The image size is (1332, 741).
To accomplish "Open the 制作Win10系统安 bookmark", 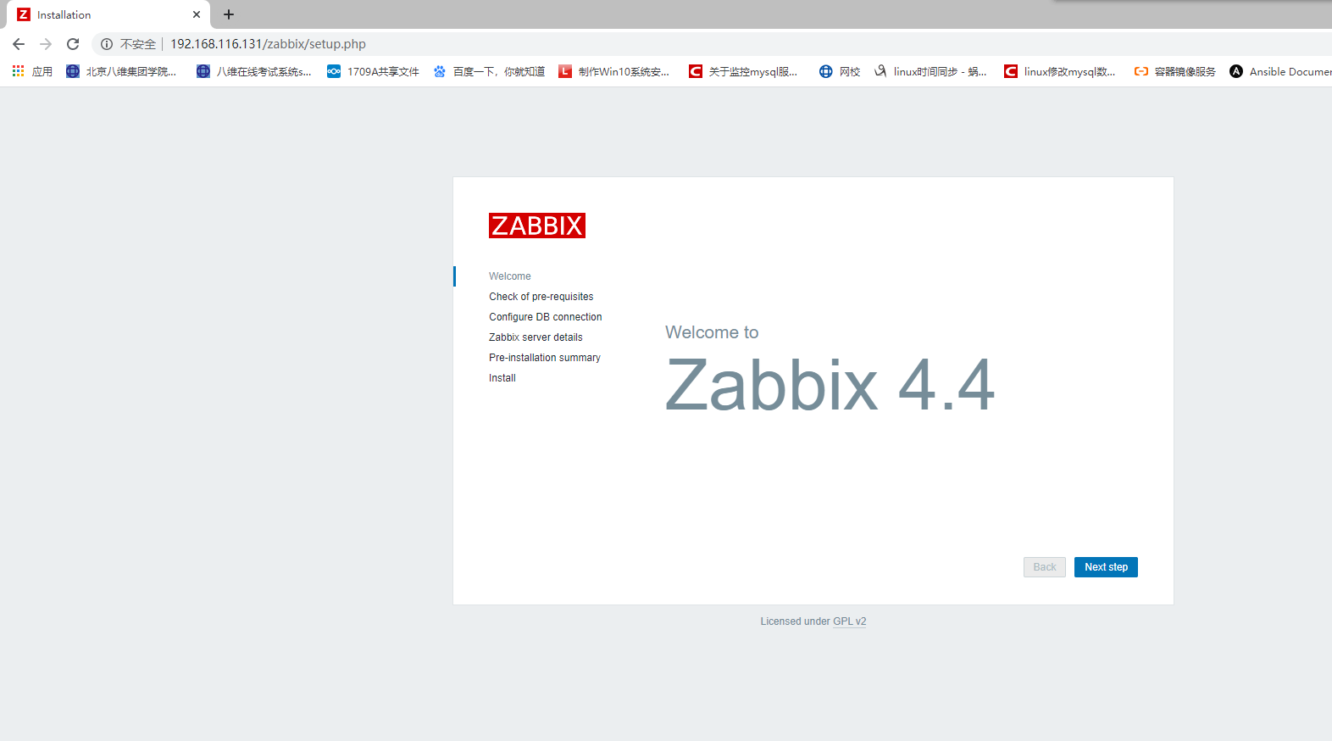I will (614, 71).
